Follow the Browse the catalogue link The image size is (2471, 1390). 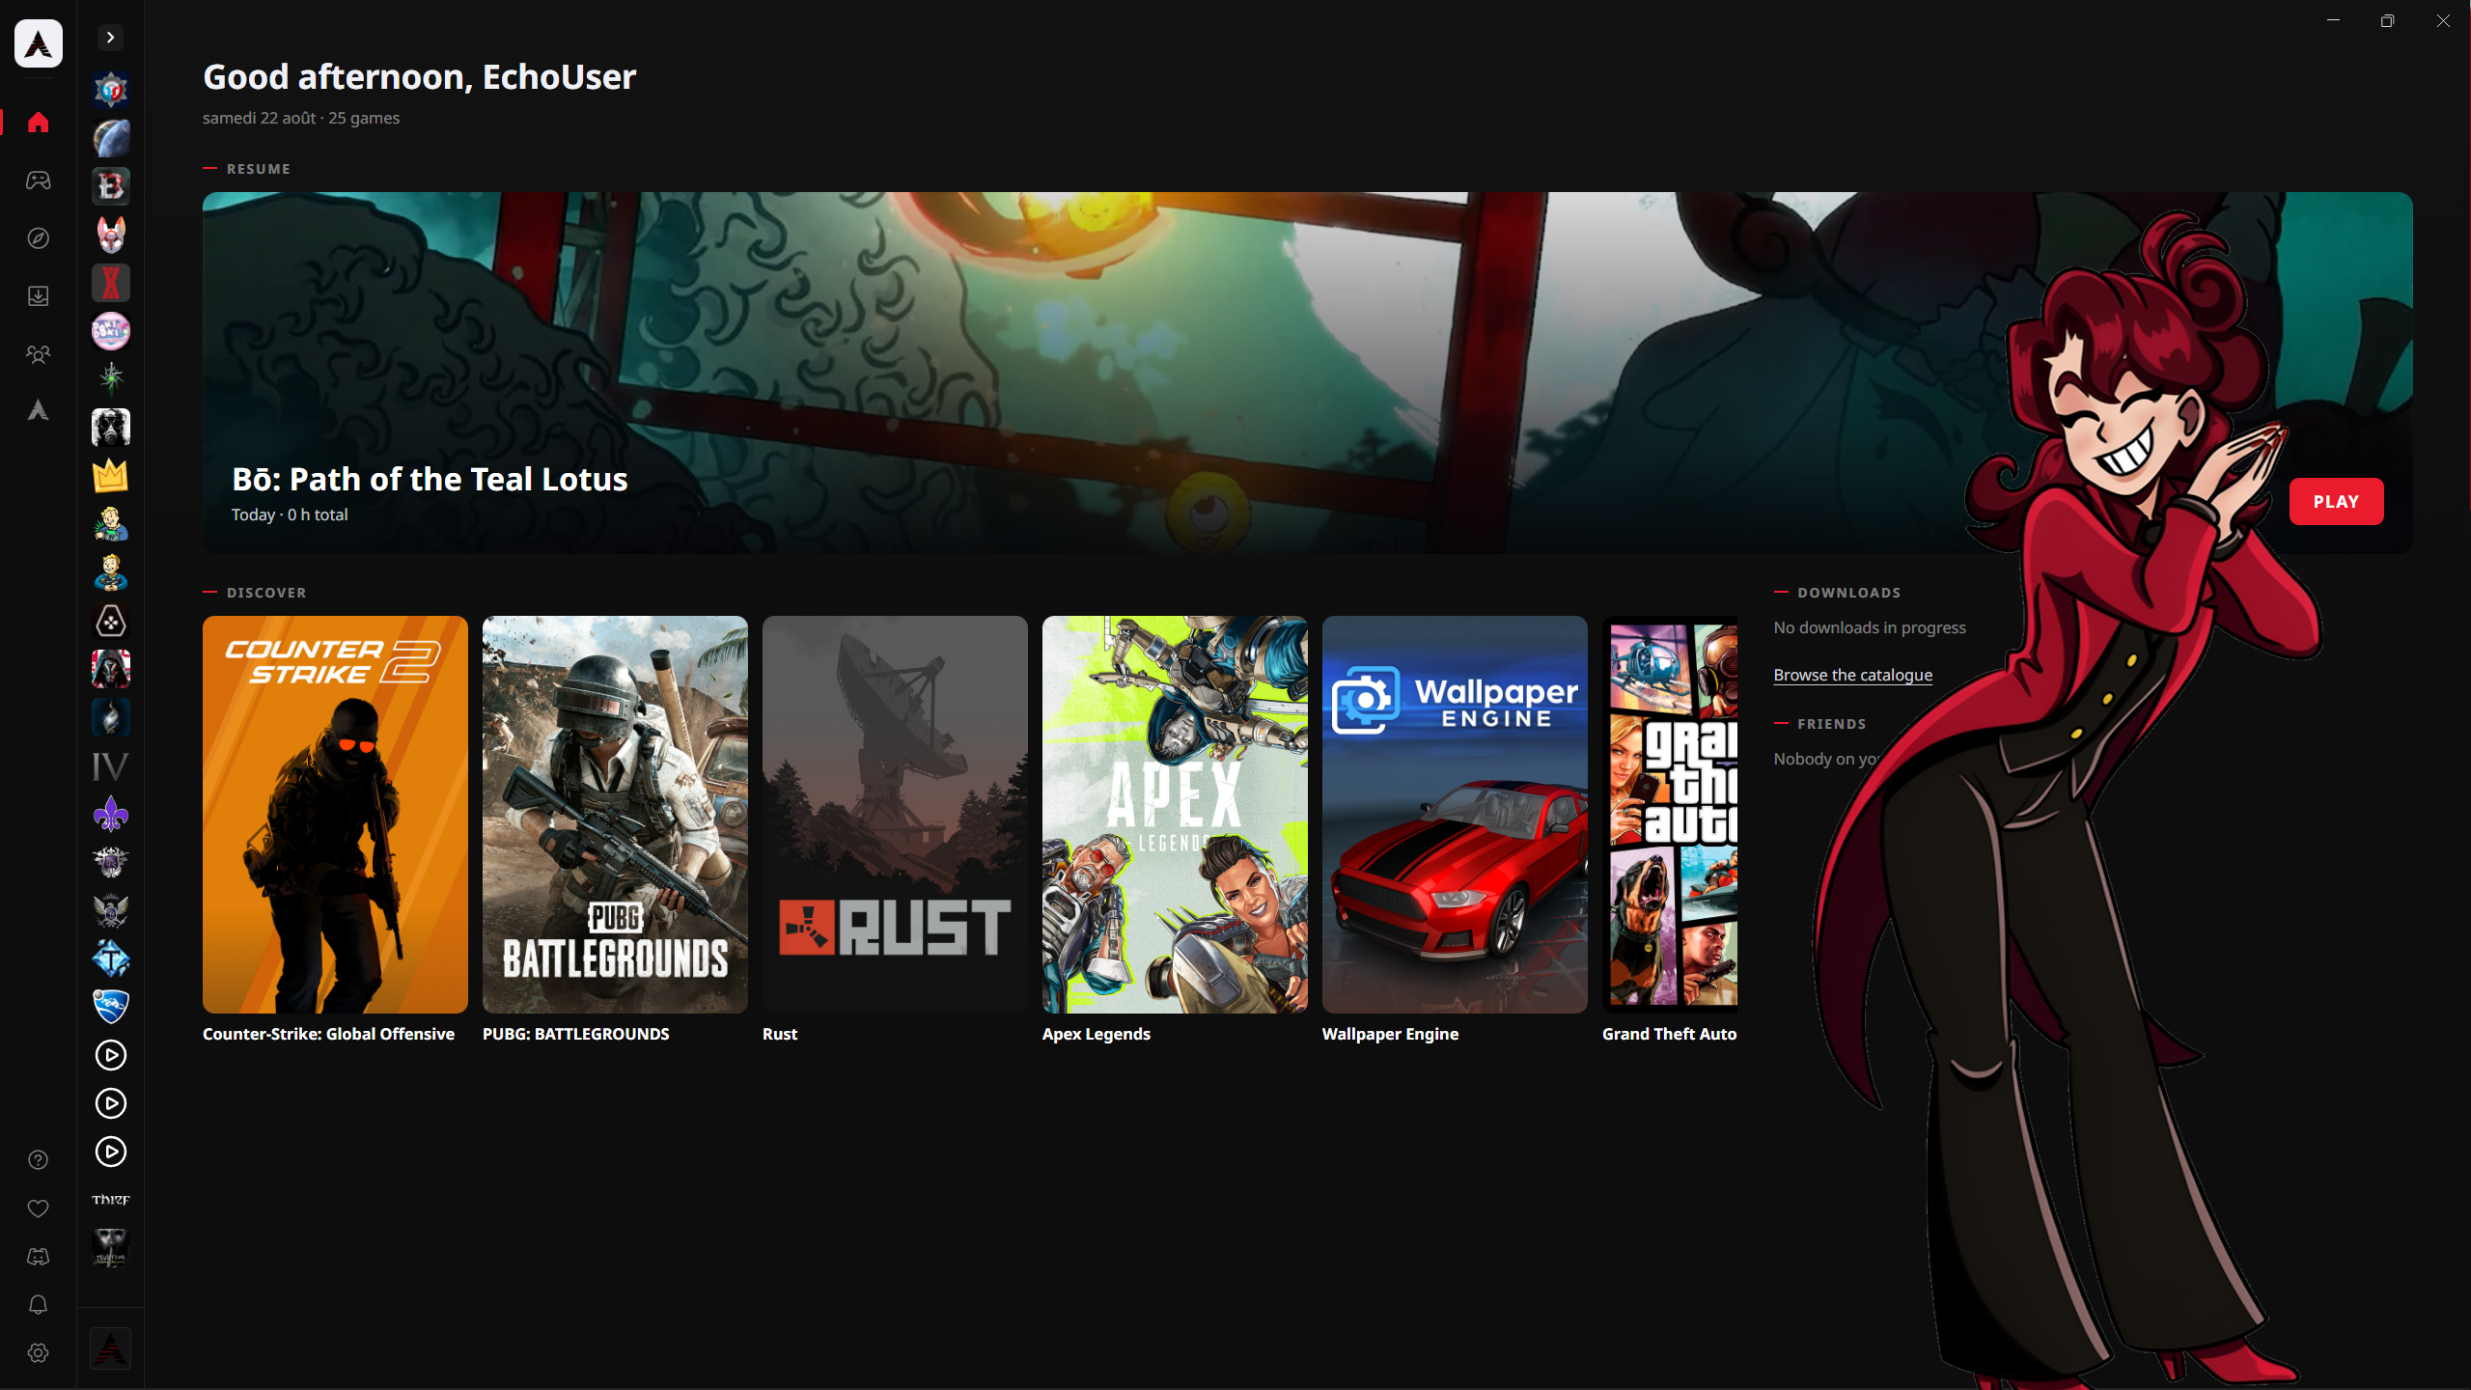[x=1852, y=675]
